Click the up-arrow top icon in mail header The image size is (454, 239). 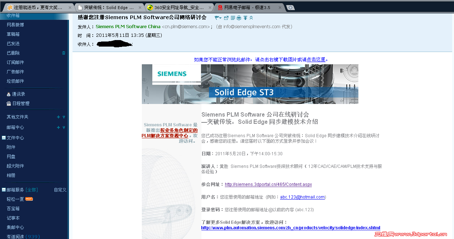245,18
